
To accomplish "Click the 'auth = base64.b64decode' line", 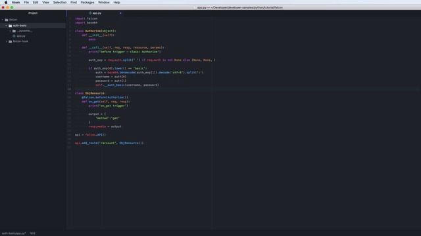I will tap(149, 73).
